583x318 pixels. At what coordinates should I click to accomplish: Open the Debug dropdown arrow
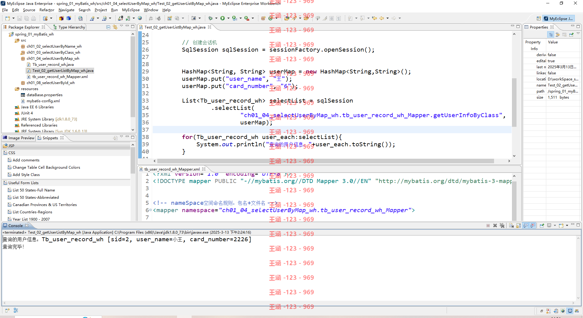(x=216, y=18)
